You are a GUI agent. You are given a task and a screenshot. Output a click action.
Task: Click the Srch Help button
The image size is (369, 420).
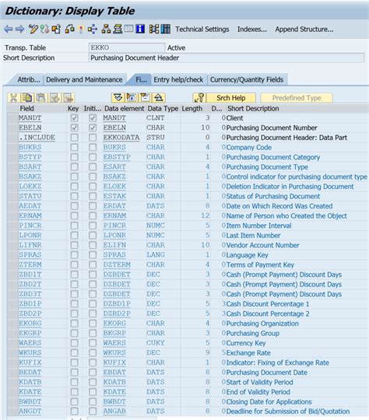(x=231, y=98)
